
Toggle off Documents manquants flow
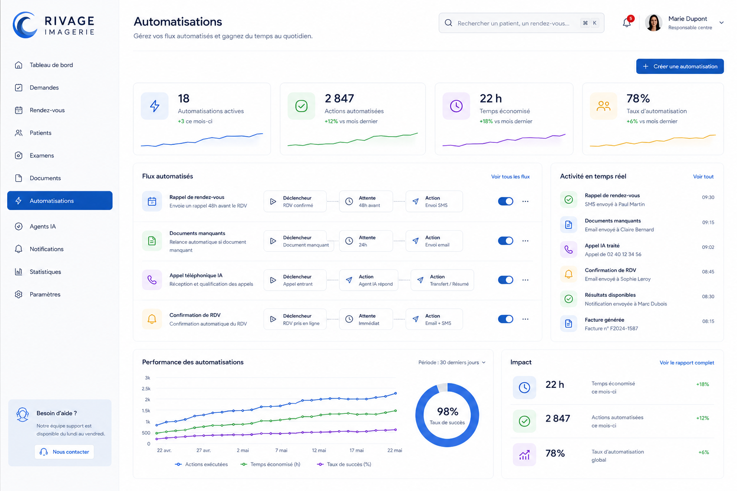pos(506,241)
